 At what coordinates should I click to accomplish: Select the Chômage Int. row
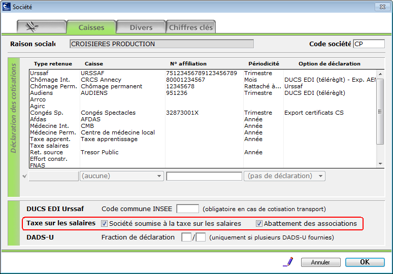pyautogui.click(x=203, y=80)
